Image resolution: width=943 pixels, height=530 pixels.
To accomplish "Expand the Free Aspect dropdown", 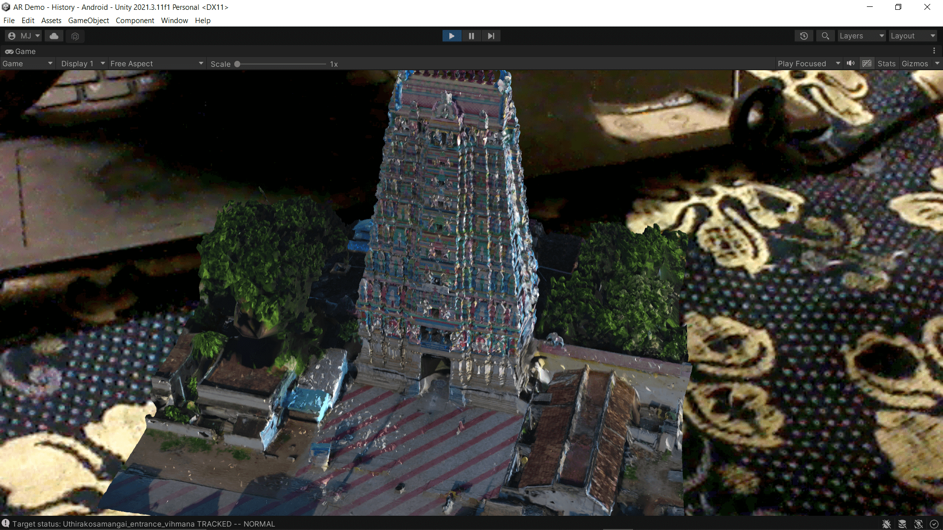I will pos(156,64).
